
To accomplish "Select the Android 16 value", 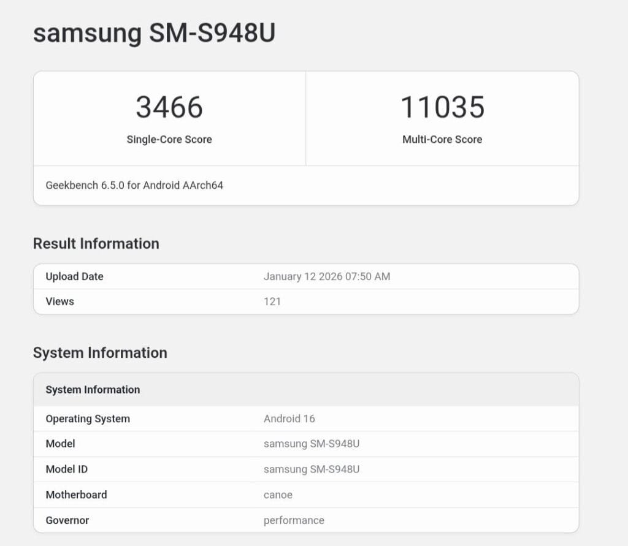I will pos(289,419).
